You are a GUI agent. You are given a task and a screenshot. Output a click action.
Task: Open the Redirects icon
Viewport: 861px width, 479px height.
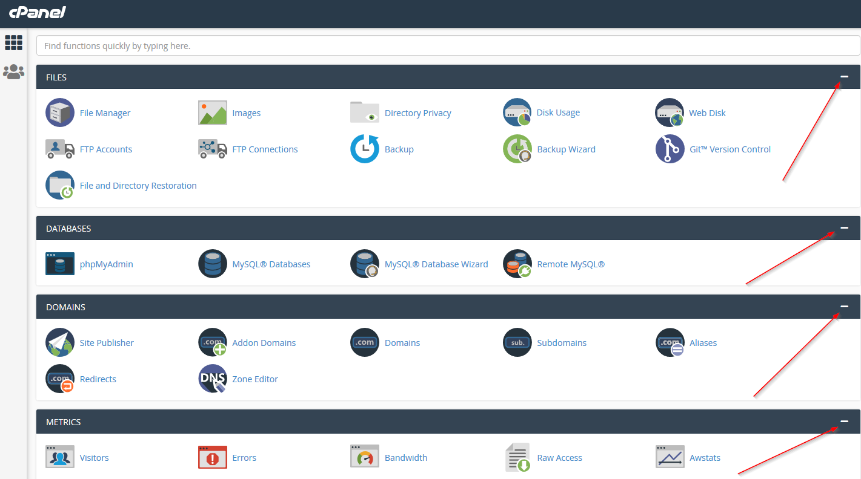pyautogui.click(x=60, y=379)
